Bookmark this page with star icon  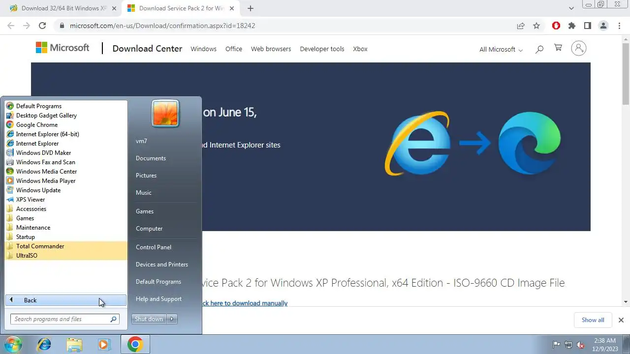[536, 26]
